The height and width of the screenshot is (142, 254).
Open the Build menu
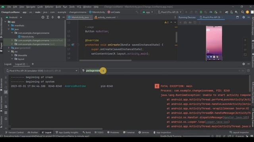coord(58,7)
